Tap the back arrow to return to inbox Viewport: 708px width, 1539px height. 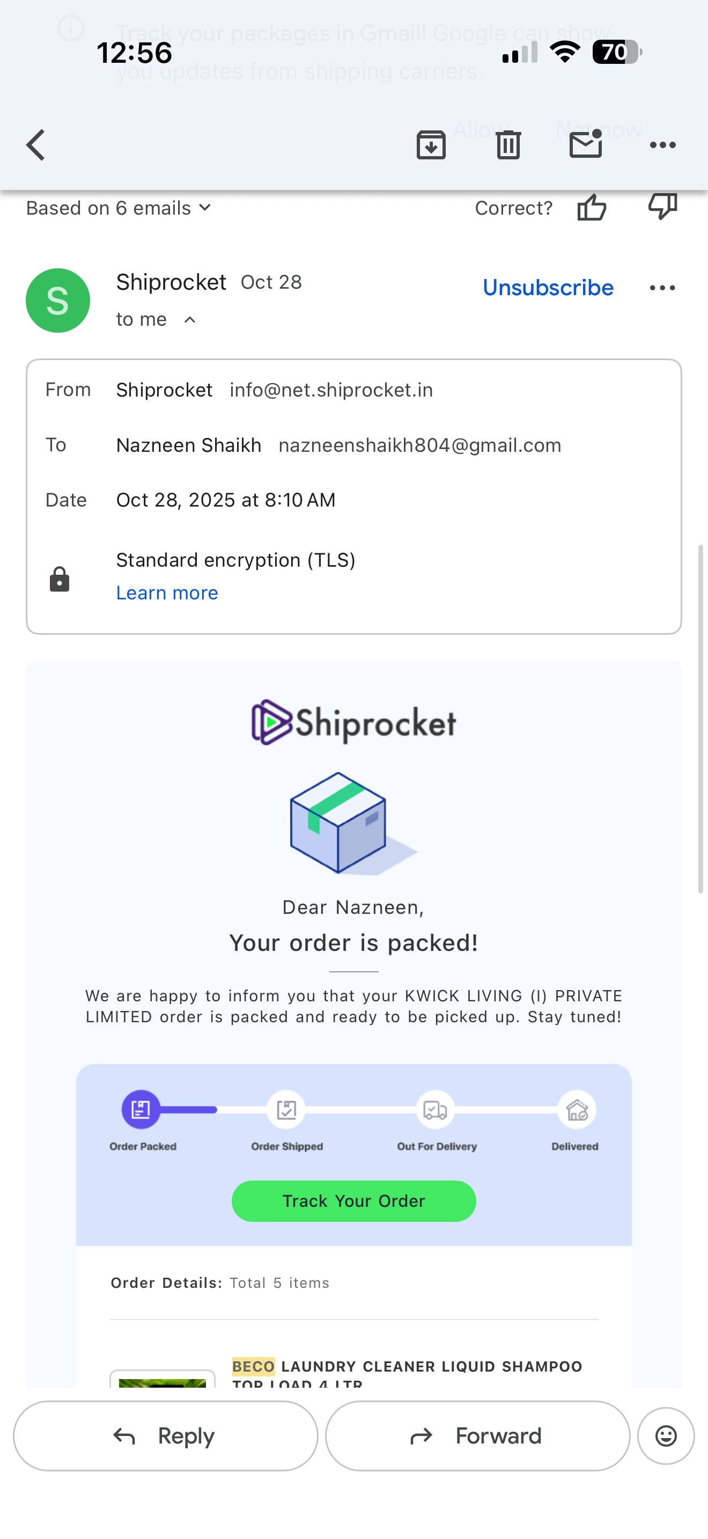click(36, 144)
